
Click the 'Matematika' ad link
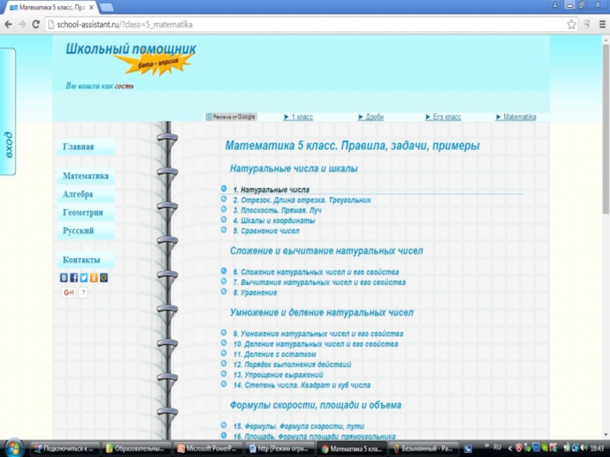(516, 117)
